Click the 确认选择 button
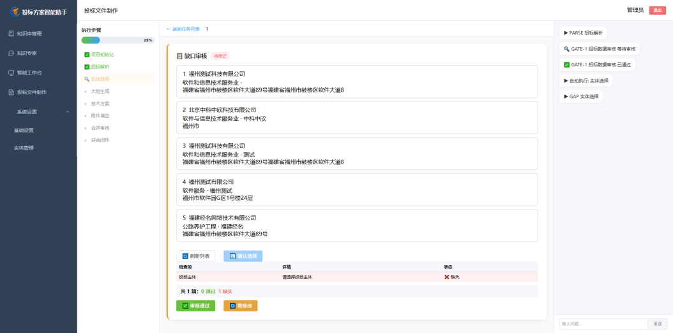The image size is (673, 333). pos(243,256)
